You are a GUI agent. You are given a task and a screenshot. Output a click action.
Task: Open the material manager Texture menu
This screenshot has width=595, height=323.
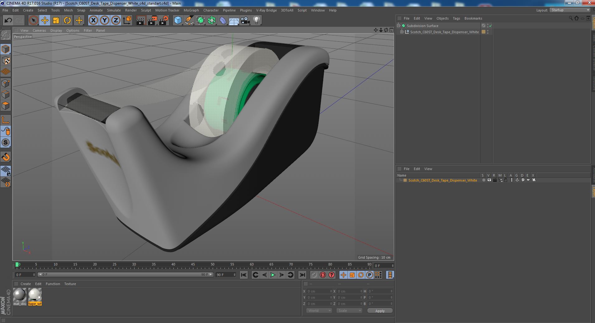pos(70,284)
